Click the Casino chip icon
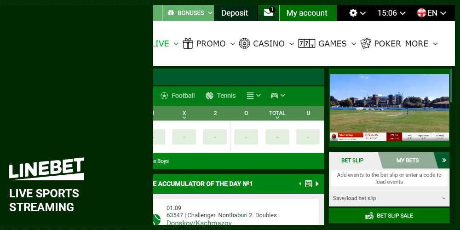The image size is (460, 230). point(244,43)
